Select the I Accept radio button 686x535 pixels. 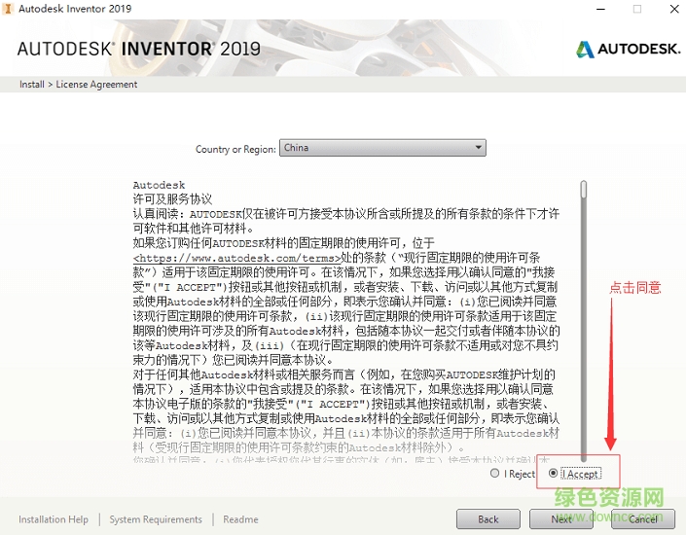554,474
